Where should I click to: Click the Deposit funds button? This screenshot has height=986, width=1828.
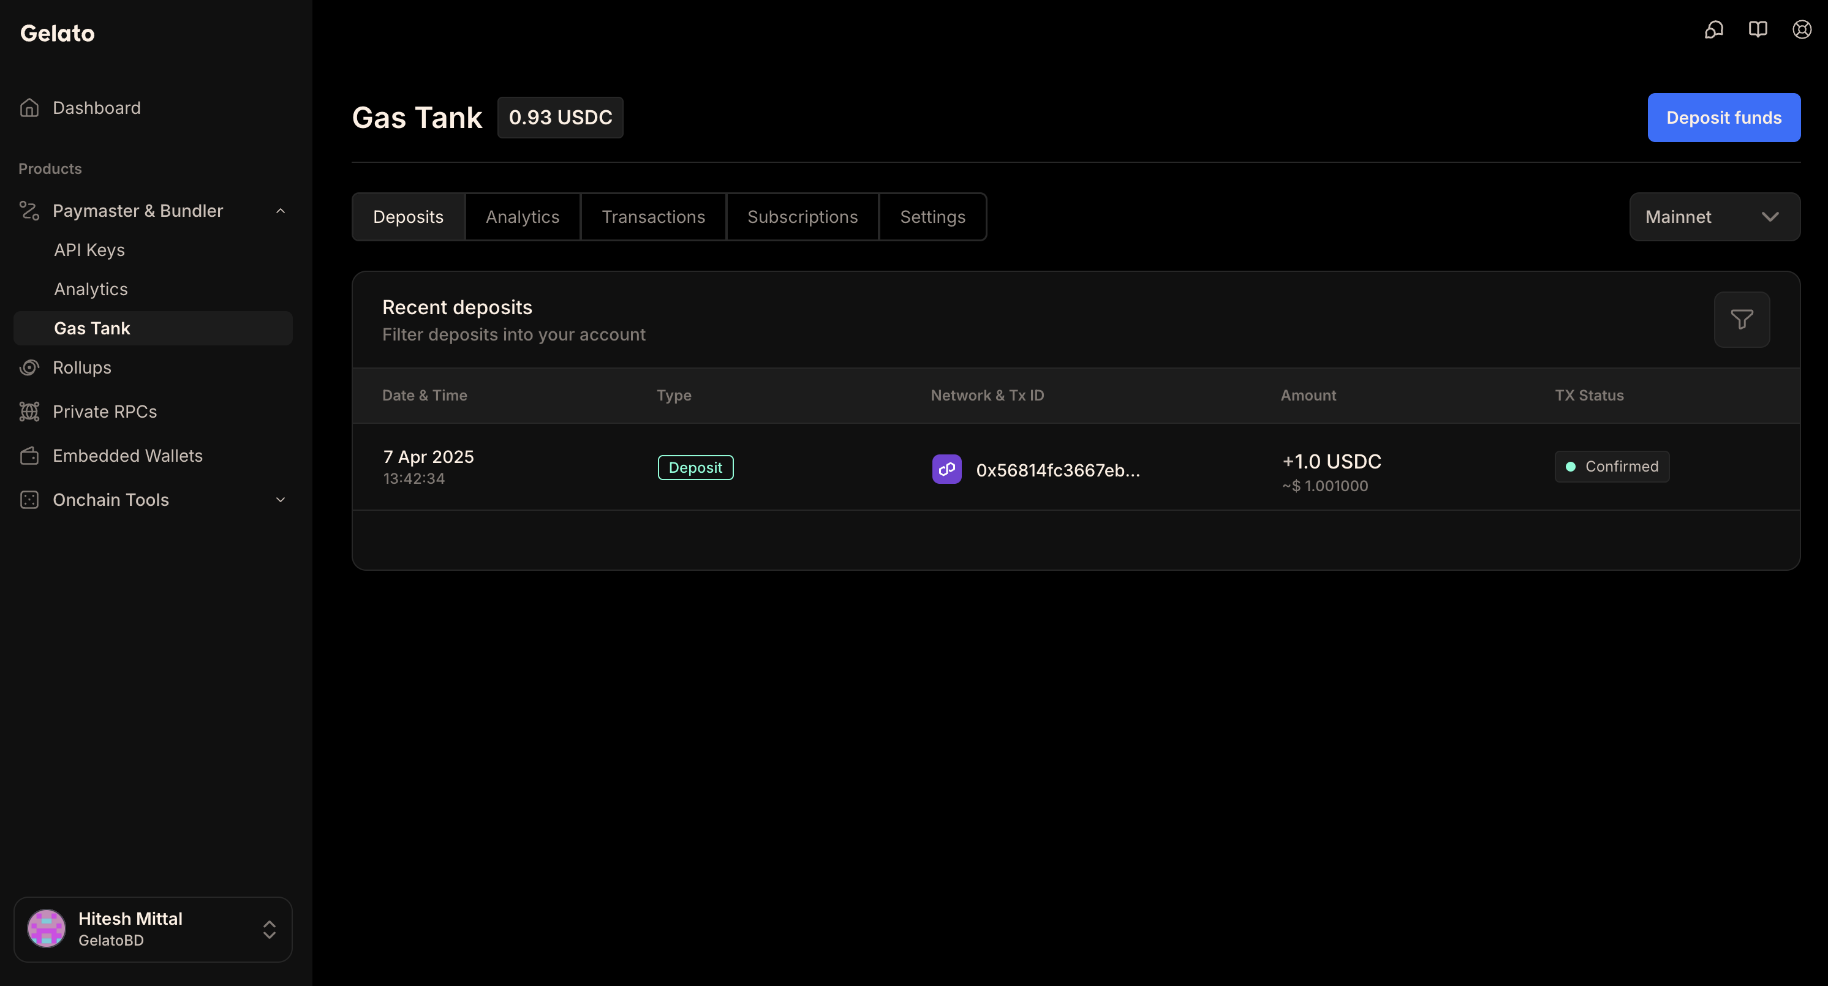(1724, 118)
